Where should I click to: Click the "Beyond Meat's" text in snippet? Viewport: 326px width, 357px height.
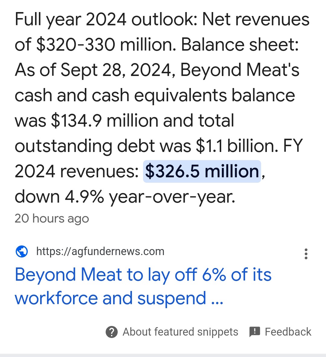[x=240, y=70]
